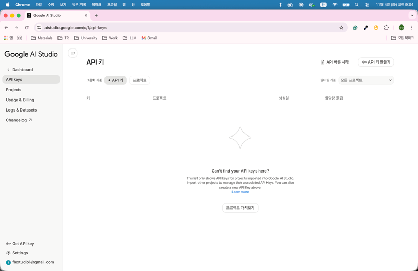Open the site information icon in the address bar

coord(39,28)
